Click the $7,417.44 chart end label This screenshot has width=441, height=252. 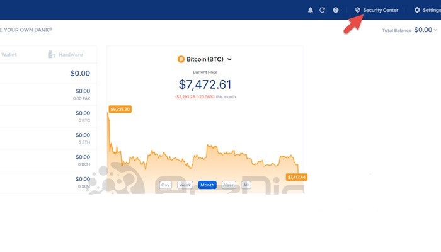click(297, 177)
